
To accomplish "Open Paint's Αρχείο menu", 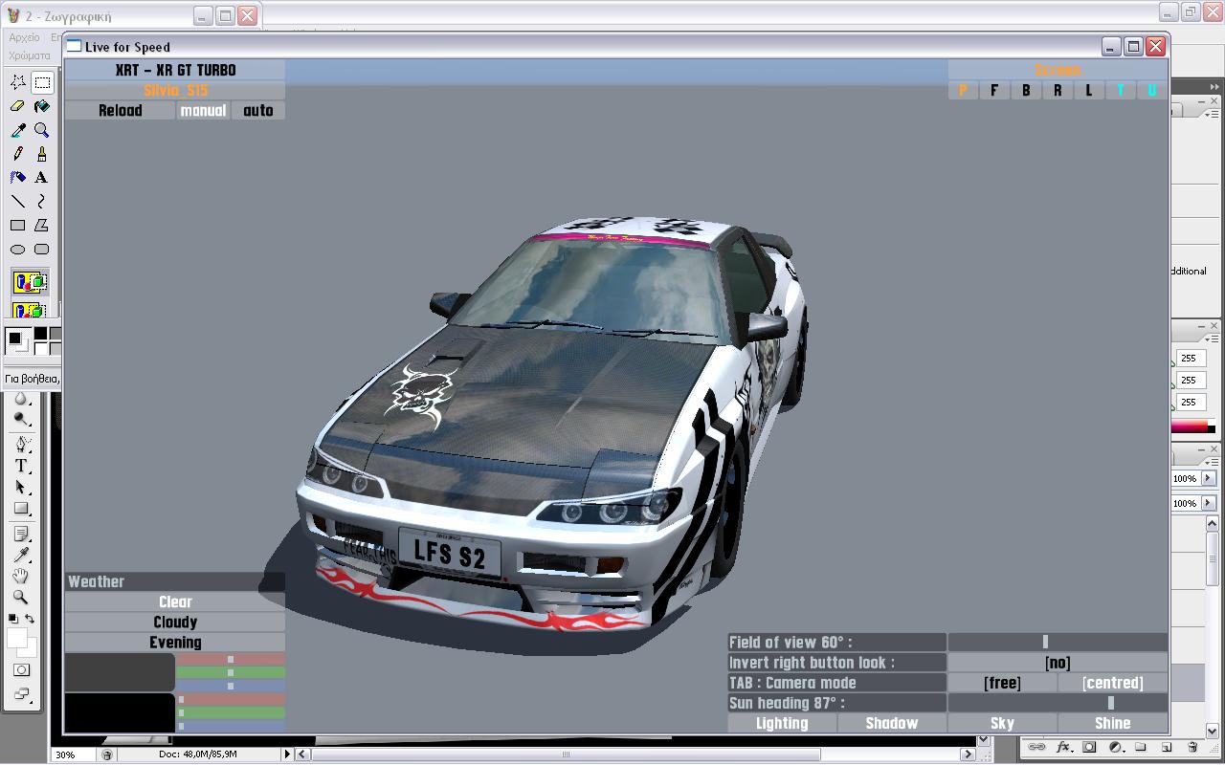I will 25,37.
